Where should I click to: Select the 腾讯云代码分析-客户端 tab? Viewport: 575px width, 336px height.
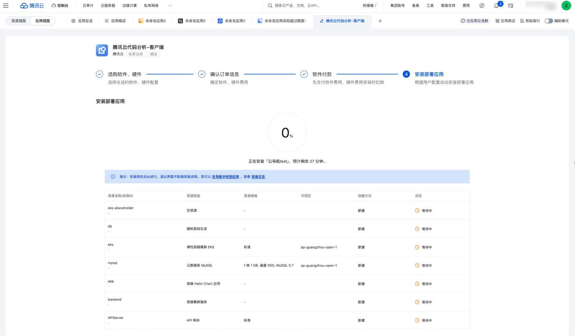coord(342,21)
